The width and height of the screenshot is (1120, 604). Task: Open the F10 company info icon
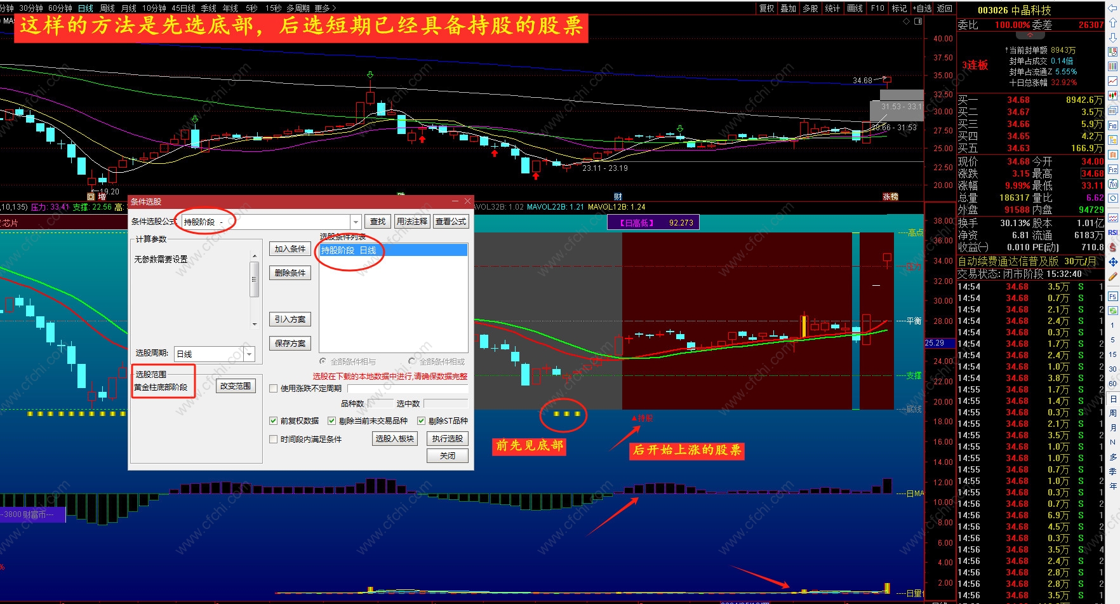click(x=1113, y=126)
